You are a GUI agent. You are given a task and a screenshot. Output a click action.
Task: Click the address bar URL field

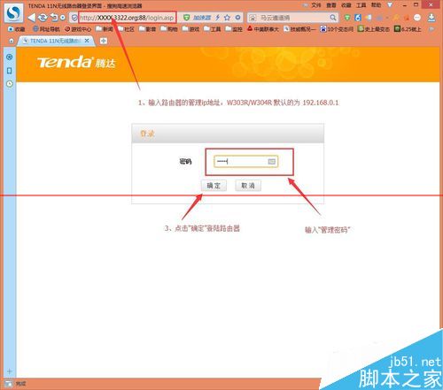(128, 18)
